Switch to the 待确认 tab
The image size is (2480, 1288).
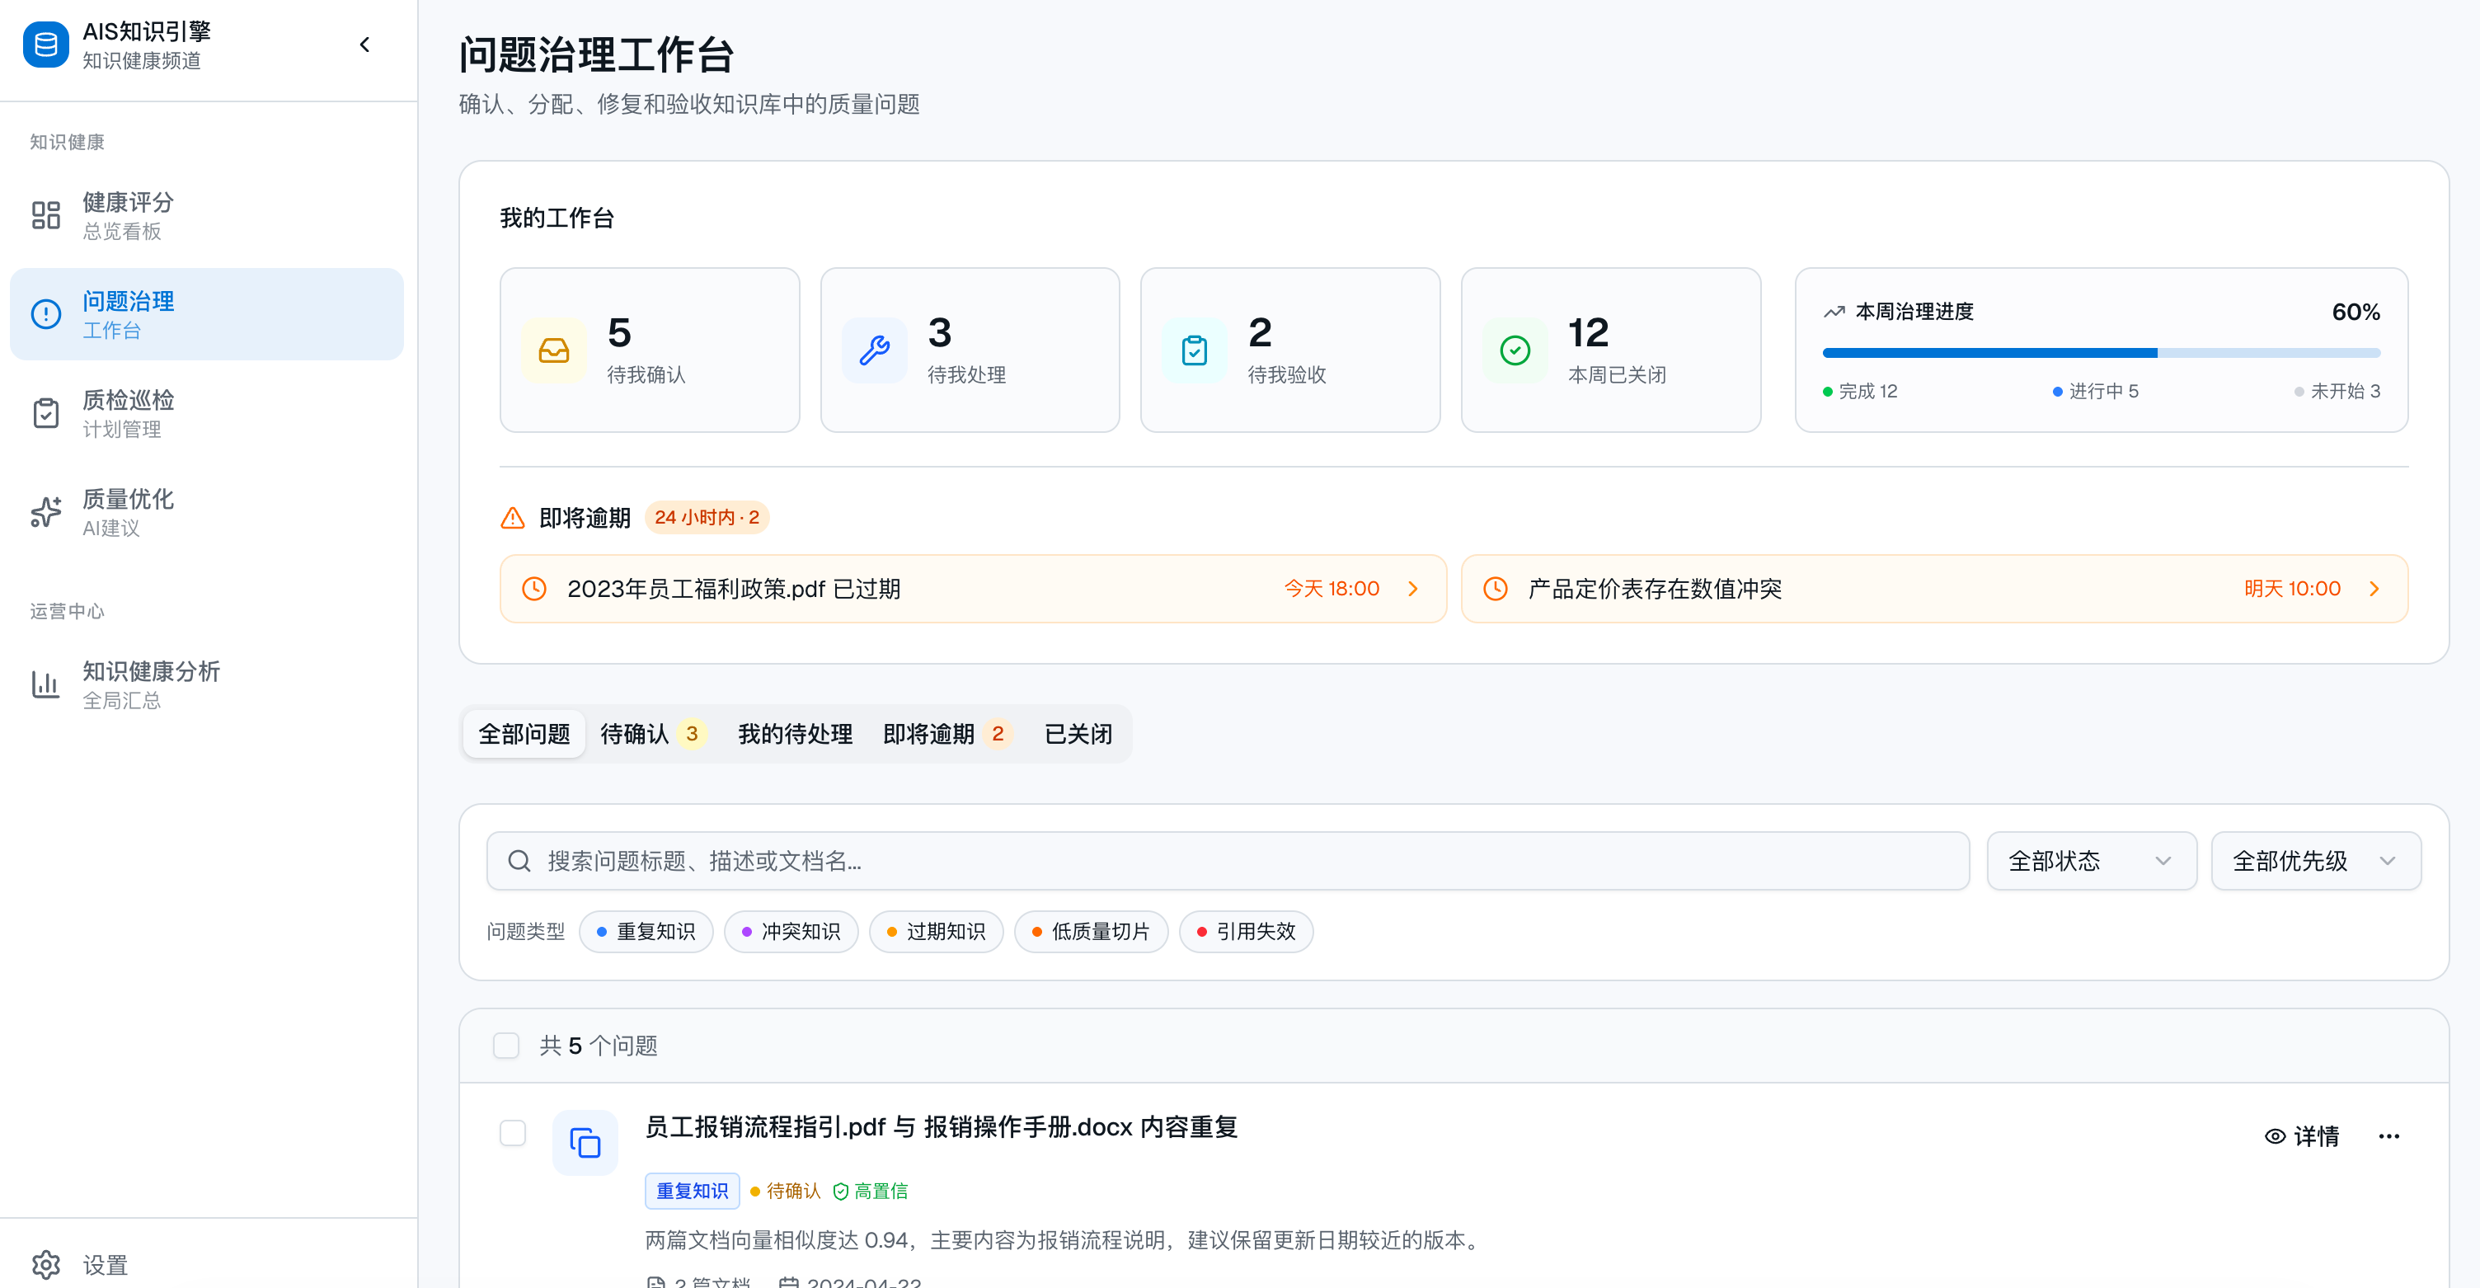click(654, 735)
